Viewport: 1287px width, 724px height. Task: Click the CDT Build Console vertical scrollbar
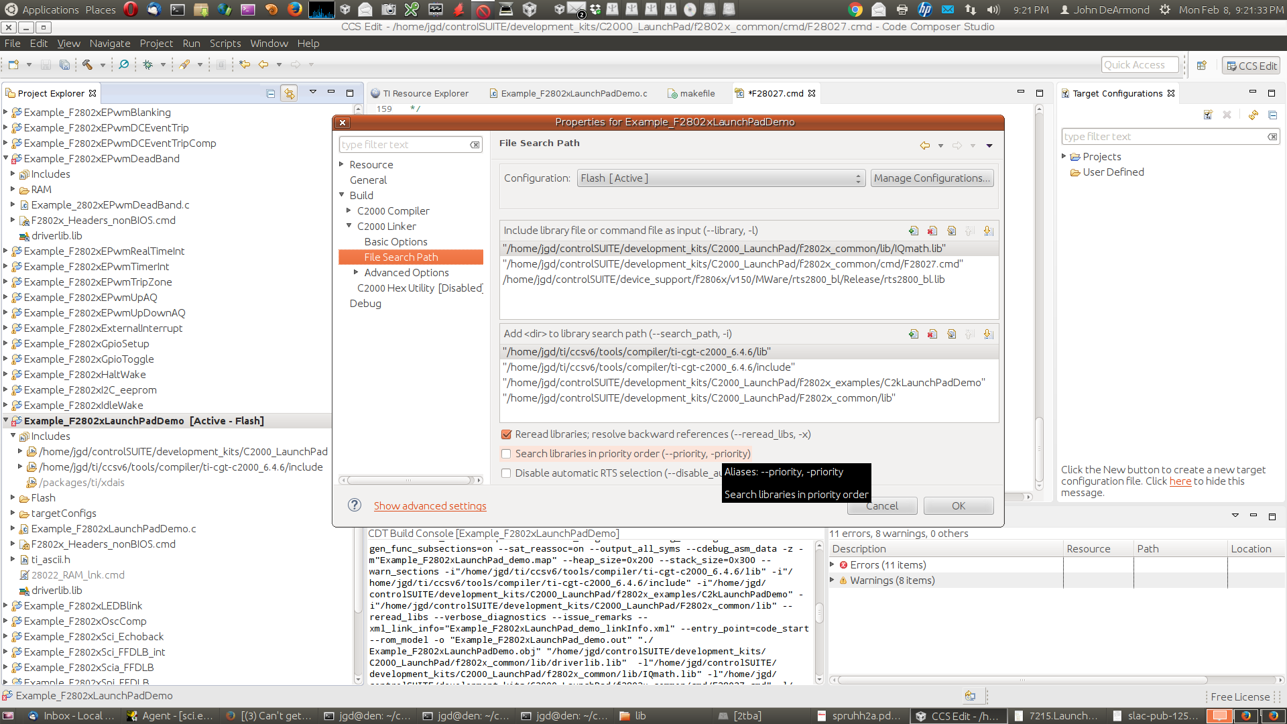819,612
